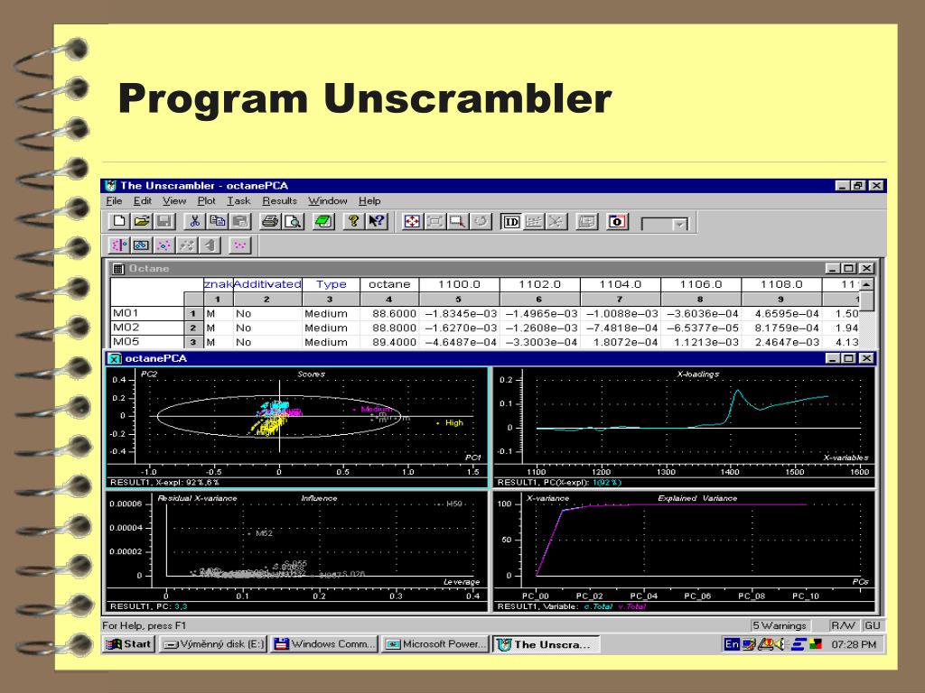Click the red four-arrow autoscale icon
This screenshot has width=925, height=693.
[412, 222]
